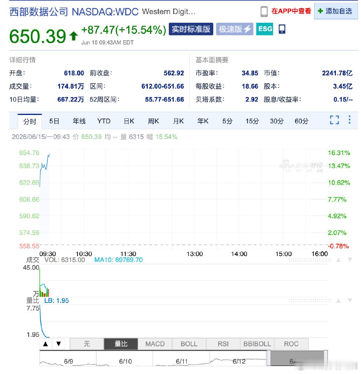Click the 6/10 date on range navigator
The image size is (361, 374).
pos(125,362)
